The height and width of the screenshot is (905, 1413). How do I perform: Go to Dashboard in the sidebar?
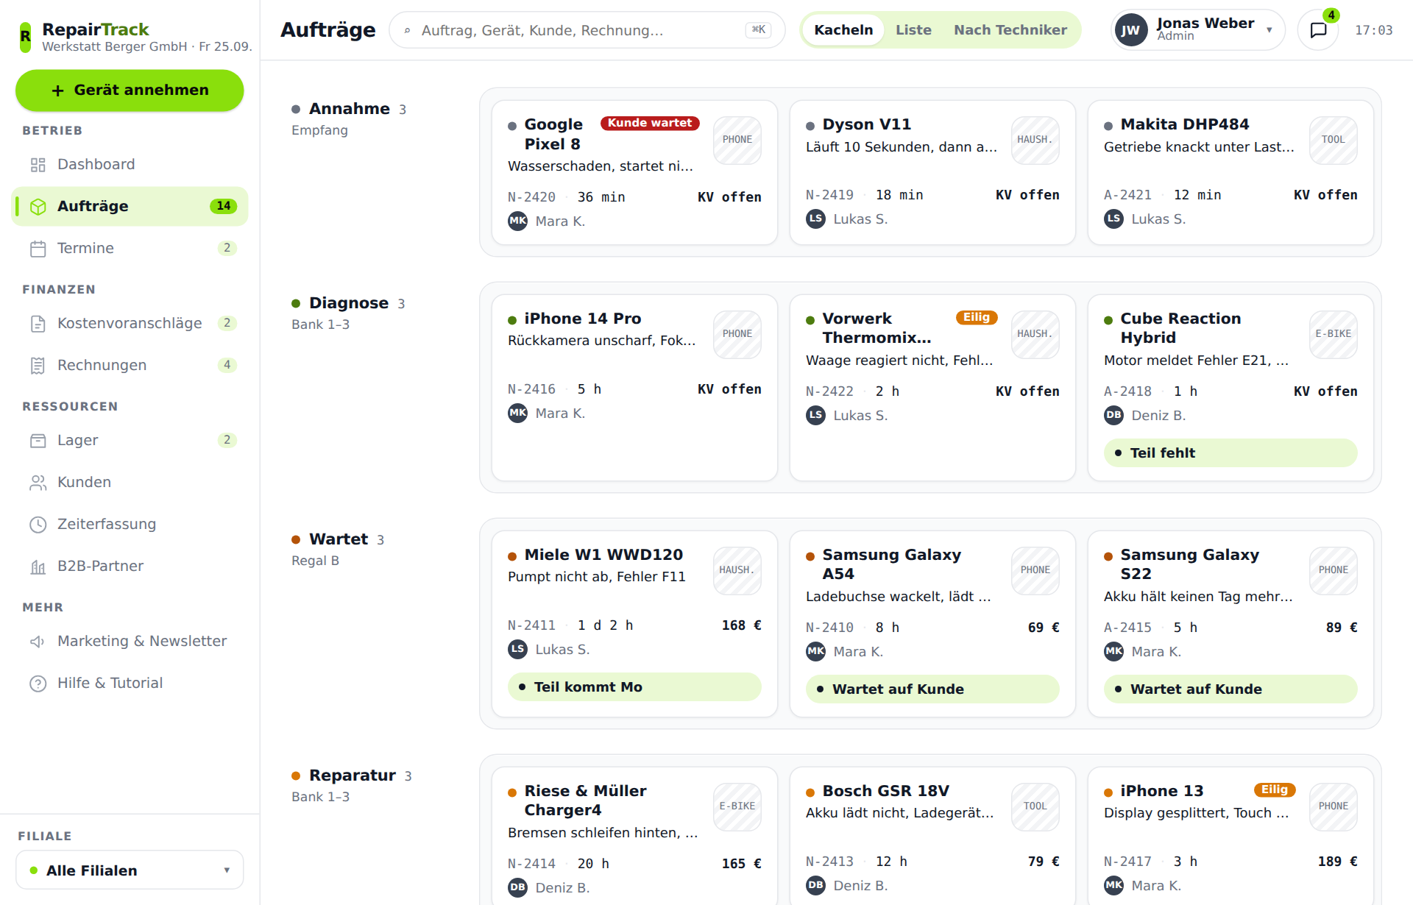[130, 165]
